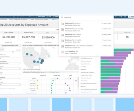Viewport: 134px width, 111px height.
Task: Click the blue link below the Country filter
Action: point(8,89)
